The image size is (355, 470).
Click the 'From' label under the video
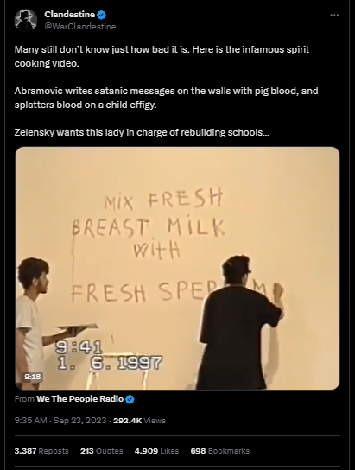click(x=24, y=399)
